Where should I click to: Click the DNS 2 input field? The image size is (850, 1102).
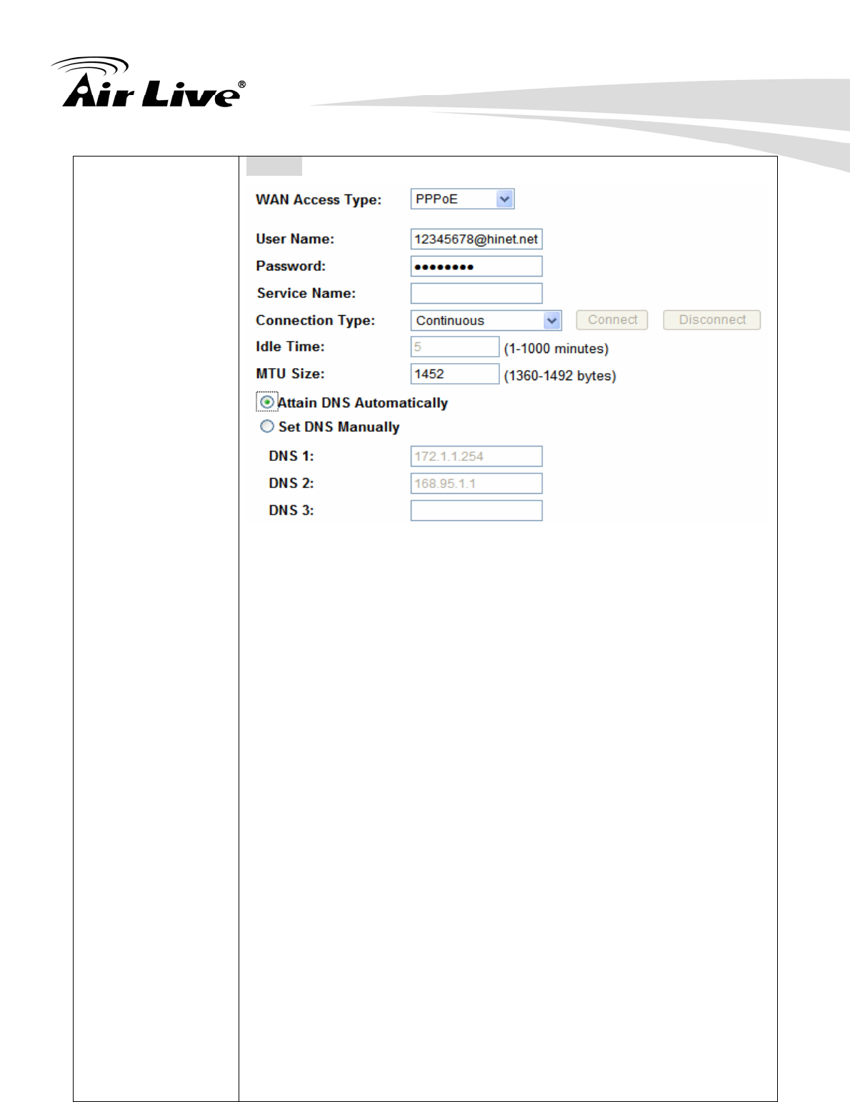476,484
